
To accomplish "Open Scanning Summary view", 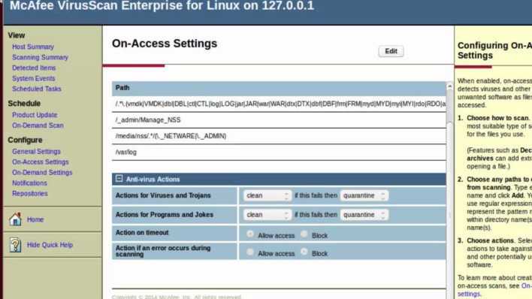I will pyautogui.click(x=40, y=57).
